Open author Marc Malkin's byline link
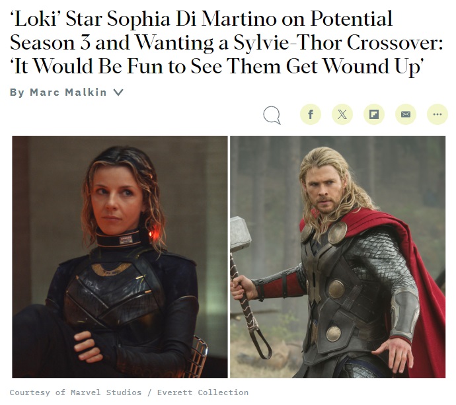 click(68, 92)
